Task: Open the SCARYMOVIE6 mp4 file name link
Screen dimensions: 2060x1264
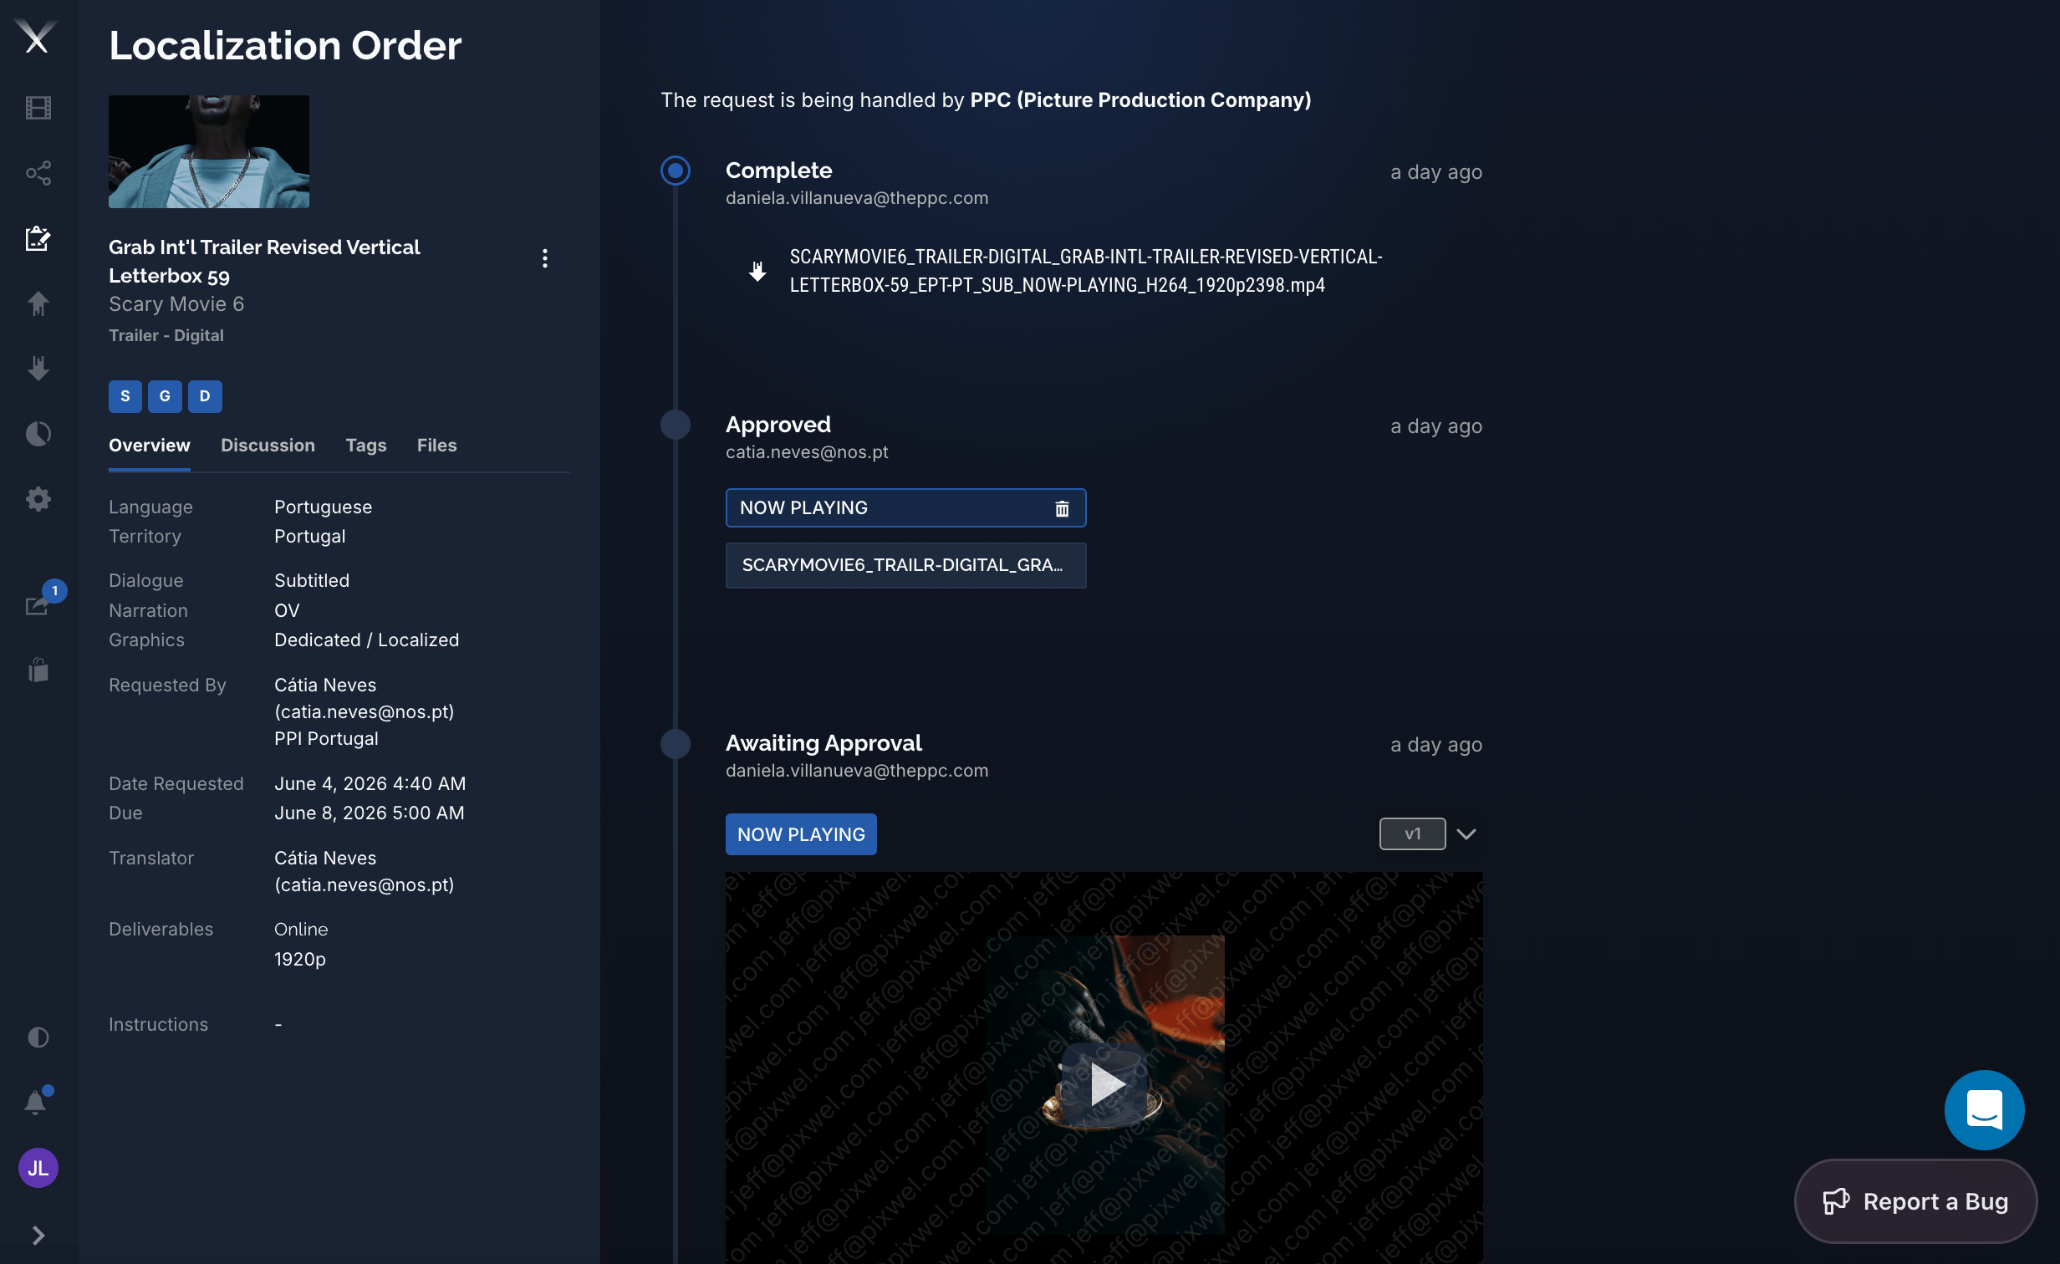Action: (x=1085, y=271)
